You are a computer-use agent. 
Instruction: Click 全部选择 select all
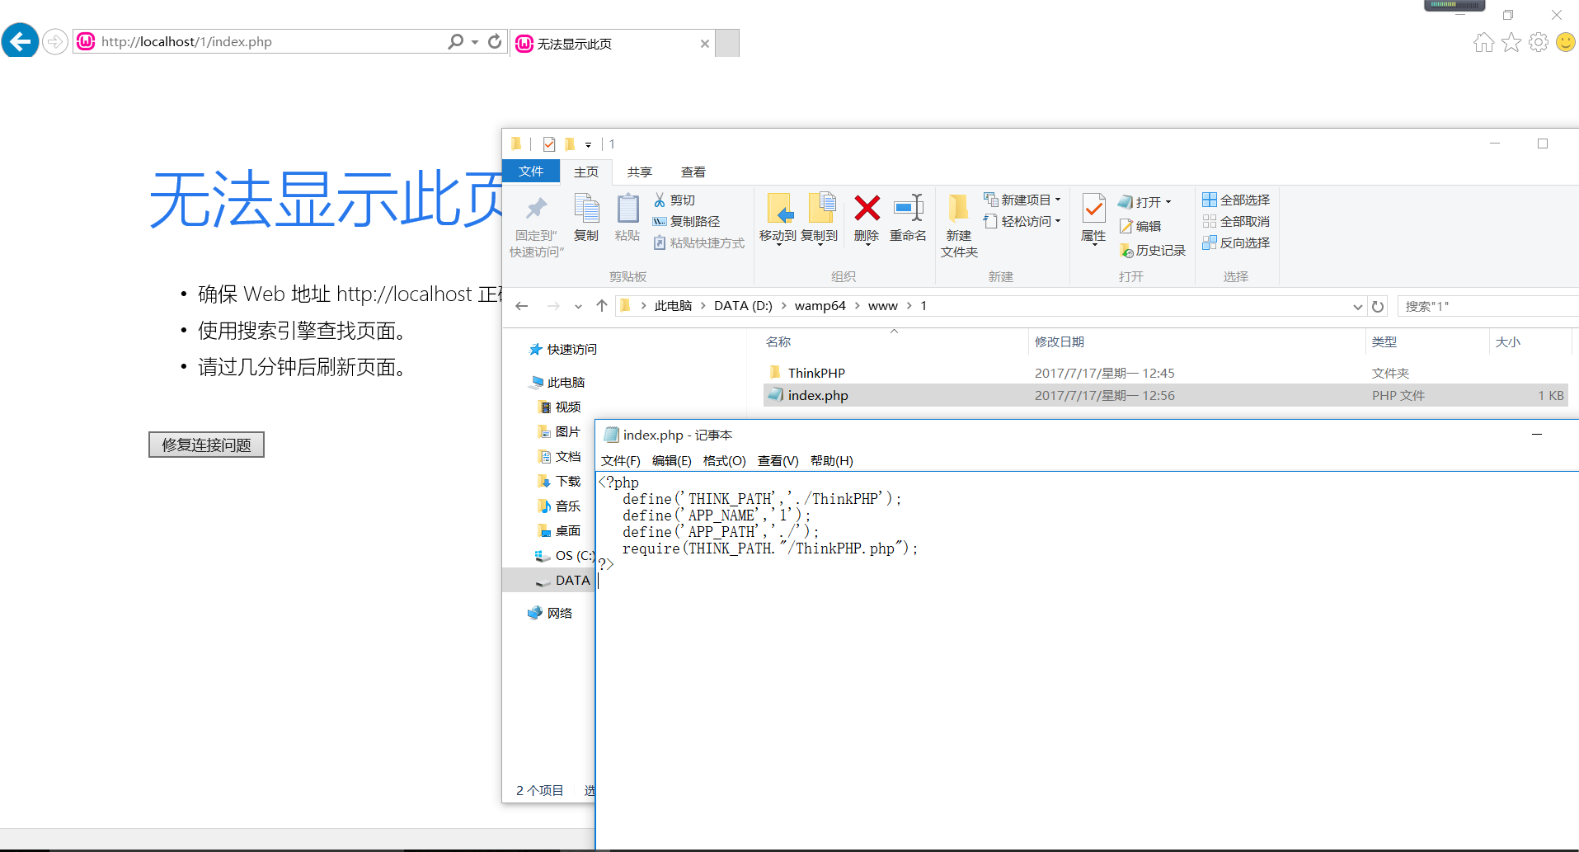(1236, 200)
